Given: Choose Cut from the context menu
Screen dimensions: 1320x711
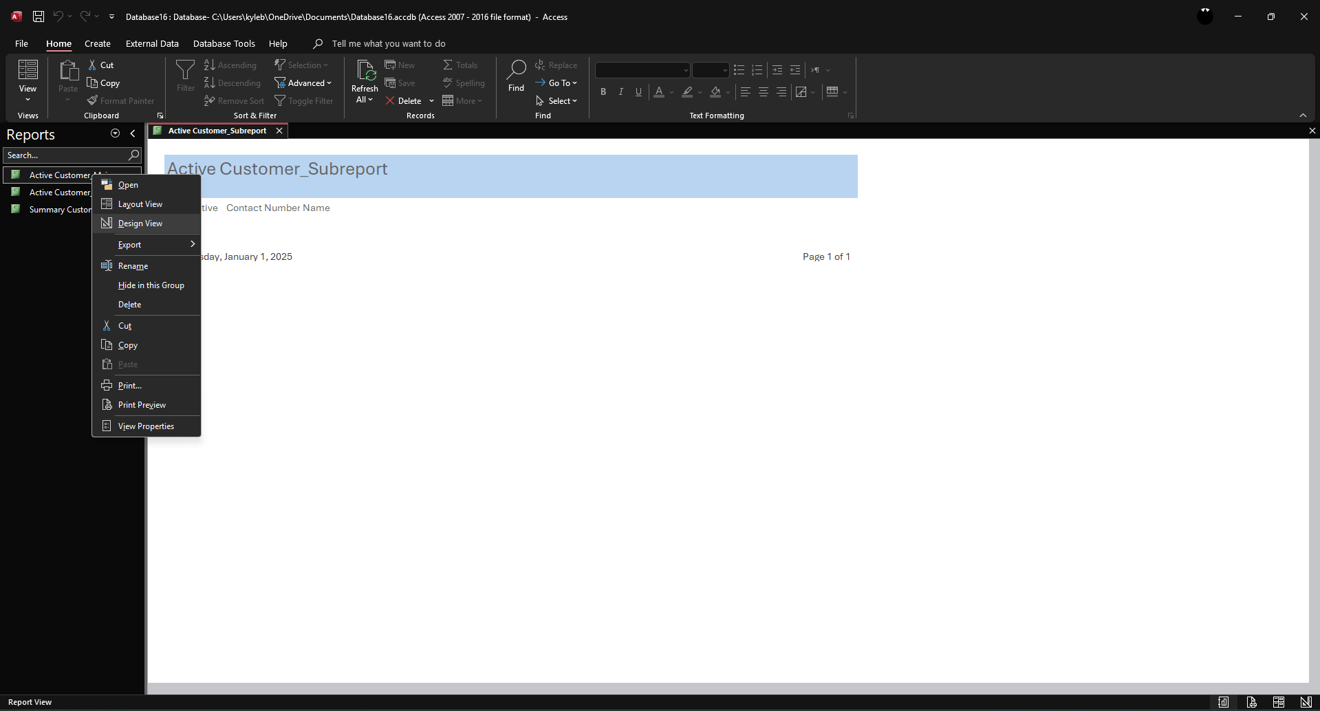Looking at the screenshot, I should [147, 326].
